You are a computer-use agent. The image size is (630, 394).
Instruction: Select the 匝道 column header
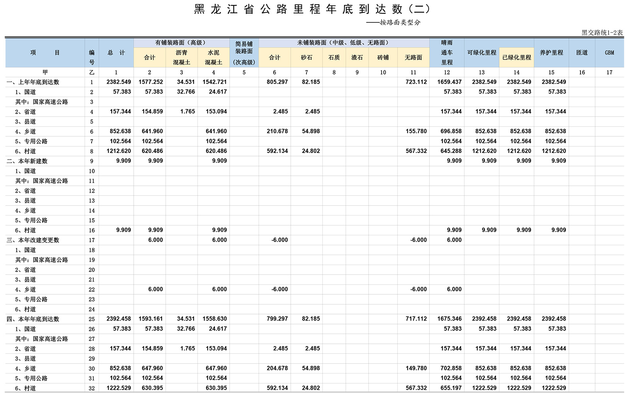click(582, 53)
